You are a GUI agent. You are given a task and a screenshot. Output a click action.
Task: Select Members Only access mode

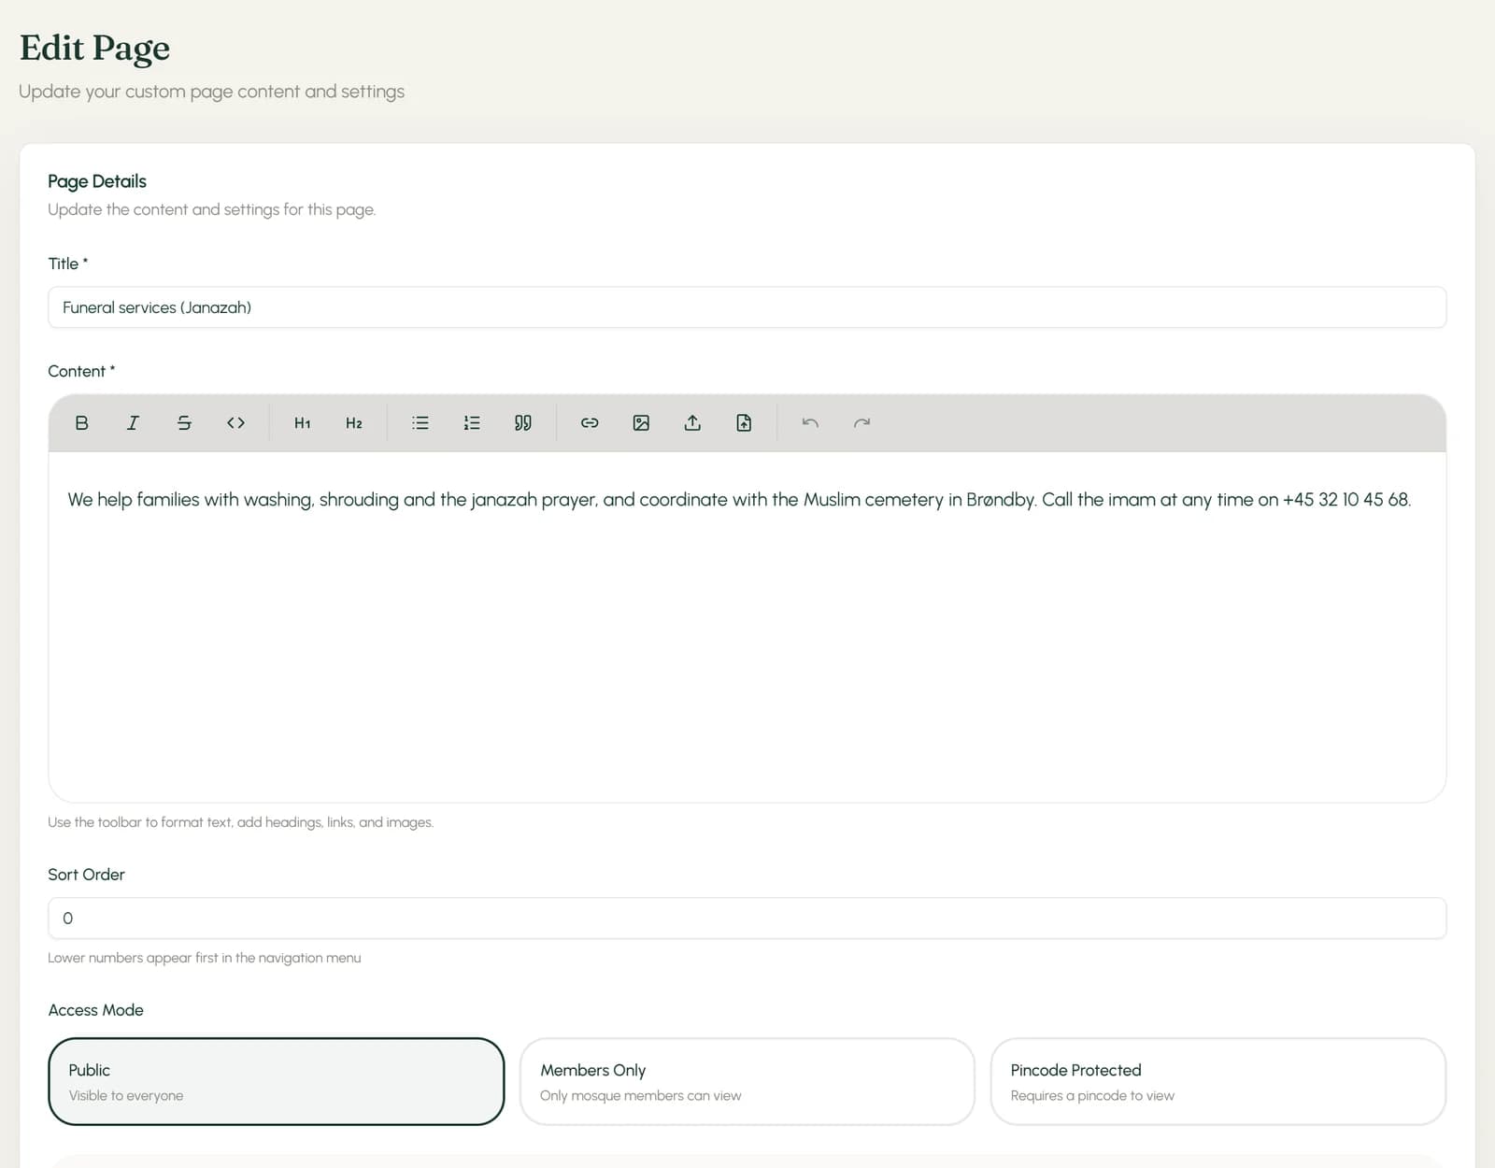[x=747, y=1081]
